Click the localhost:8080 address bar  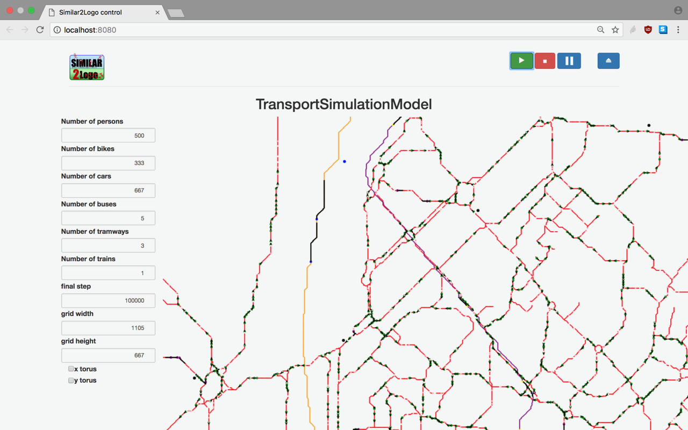point(322,30)
